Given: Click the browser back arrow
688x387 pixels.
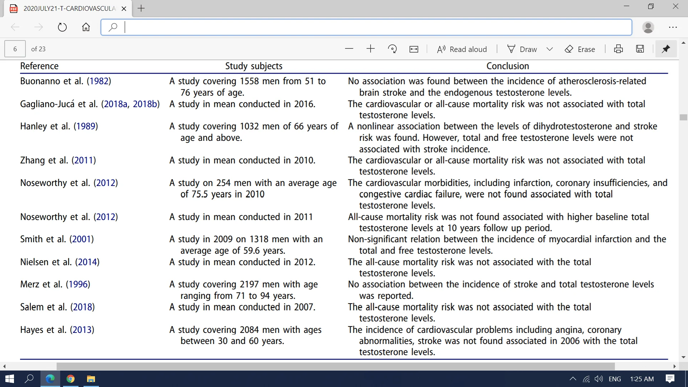Looking at the screenshot, I should [15, 27].
